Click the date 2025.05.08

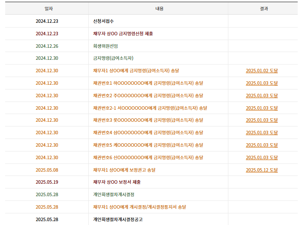pos(47,170)
